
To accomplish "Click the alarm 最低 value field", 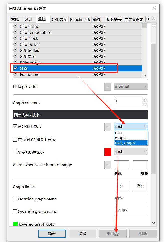I will pos(122,165).
